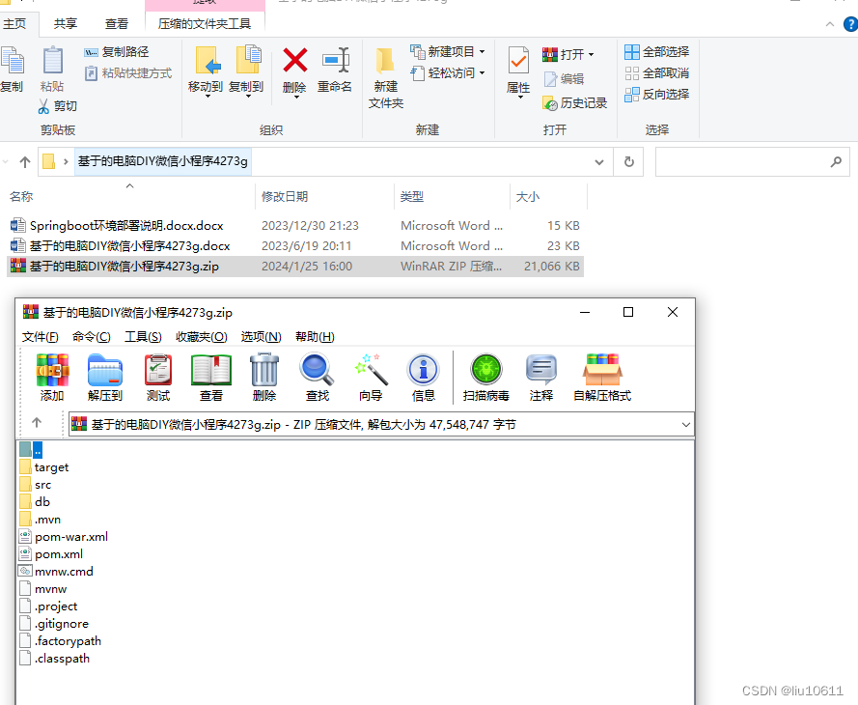858x705 pixels.
Task: Sort by Size (大小) column header
Action: click(x=528, y=196)
